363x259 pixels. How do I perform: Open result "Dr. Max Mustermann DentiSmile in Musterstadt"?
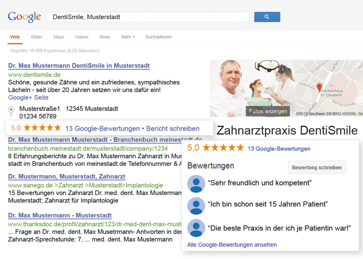(79, 65)
